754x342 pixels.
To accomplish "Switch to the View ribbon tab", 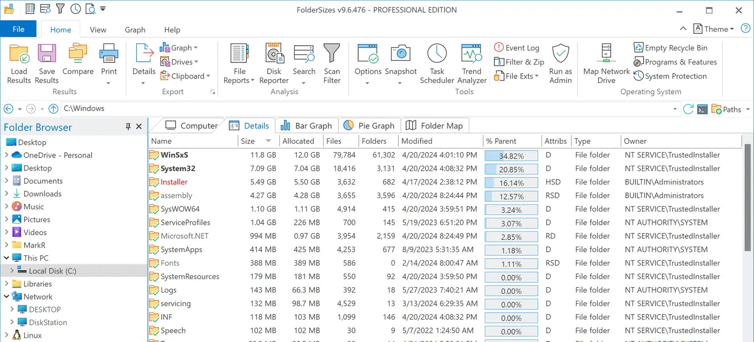I will [x=98, y=30].
